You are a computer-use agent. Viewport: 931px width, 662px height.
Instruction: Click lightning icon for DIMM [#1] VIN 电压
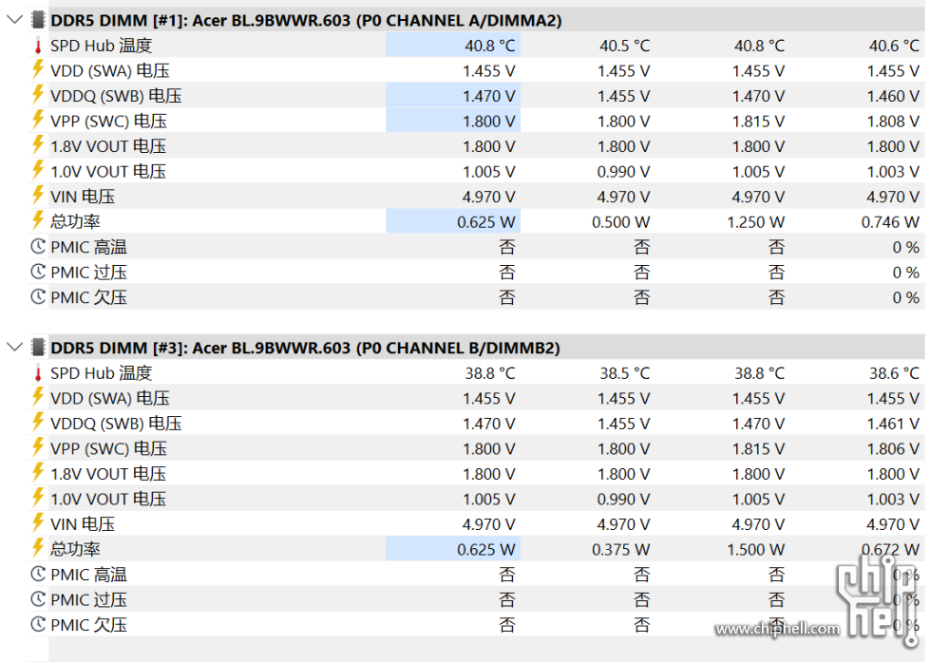point(38,196)
